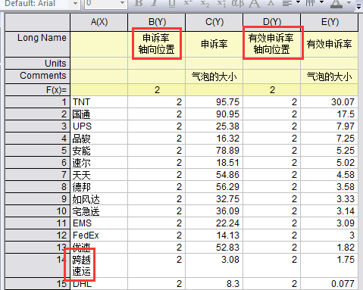This screenshot has height=290, width=363.
Task: Click the value 17.5
Action: click(330, 114)
